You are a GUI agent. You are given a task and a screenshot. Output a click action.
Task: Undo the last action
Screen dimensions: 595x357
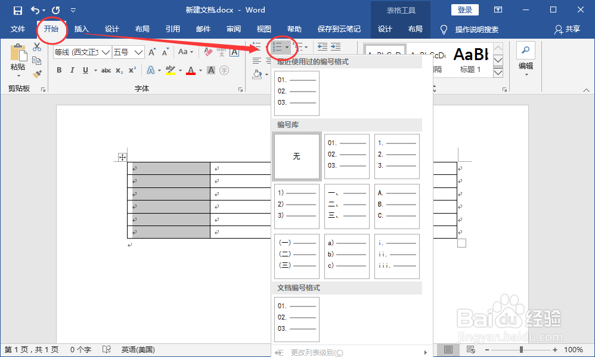[x=35, y=10]
